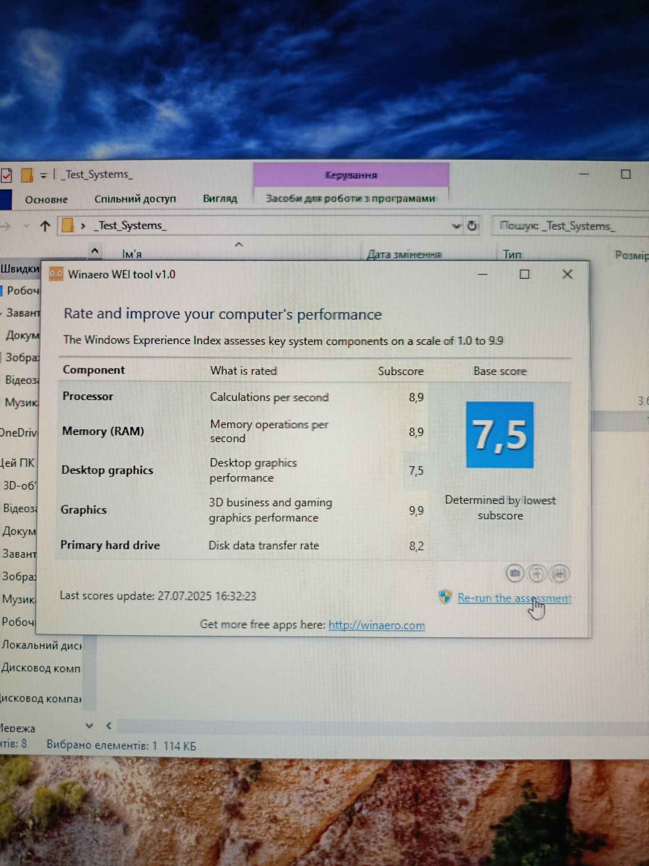
Task: Open the blue File tab in Explorer
Action: (x=6, y=200)
